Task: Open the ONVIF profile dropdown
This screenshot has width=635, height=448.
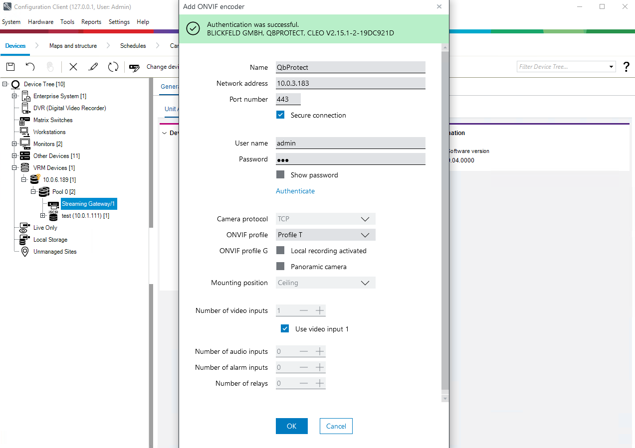Action: (x=325, y=235)
